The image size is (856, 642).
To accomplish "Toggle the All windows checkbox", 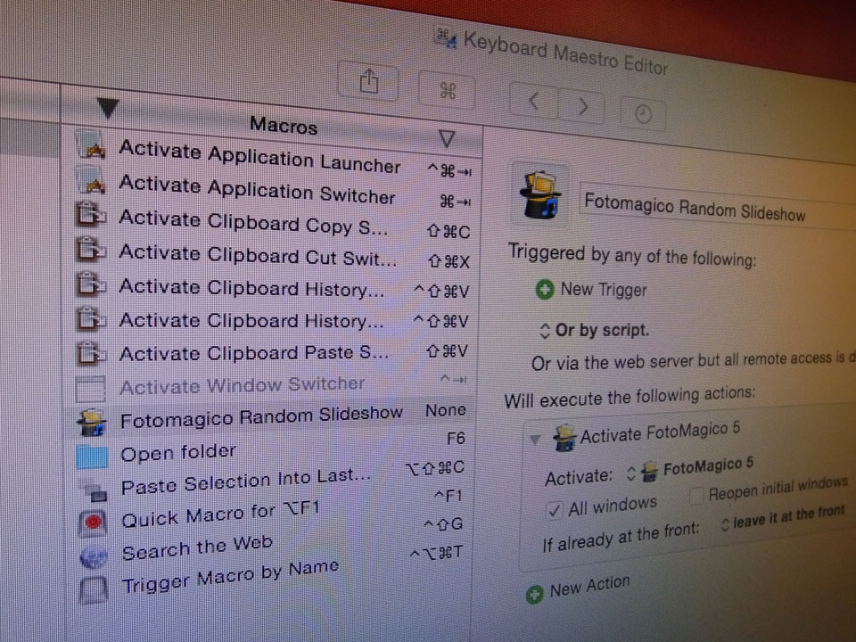I will click(x=554, y=511).
